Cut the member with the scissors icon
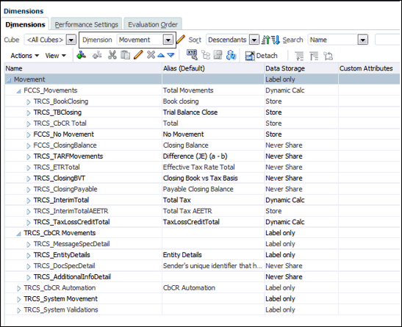Screen dimensions: 402x327 (112, 55)
